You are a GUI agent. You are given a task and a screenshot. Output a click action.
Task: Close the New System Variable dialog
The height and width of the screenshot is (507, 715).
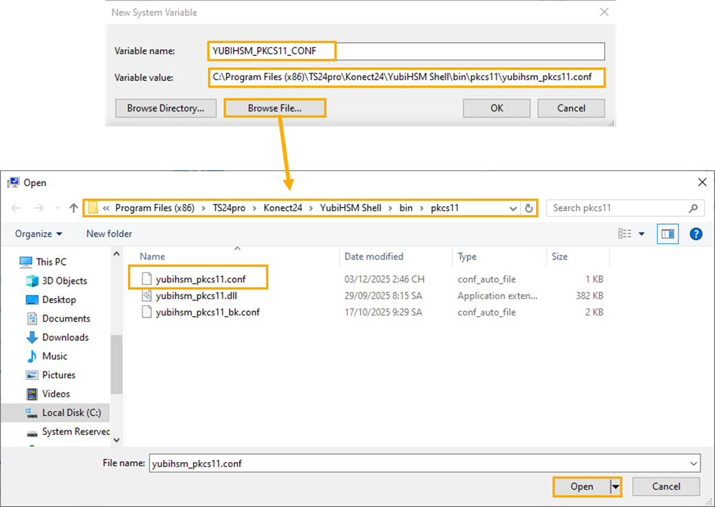(x=604, y=12)
